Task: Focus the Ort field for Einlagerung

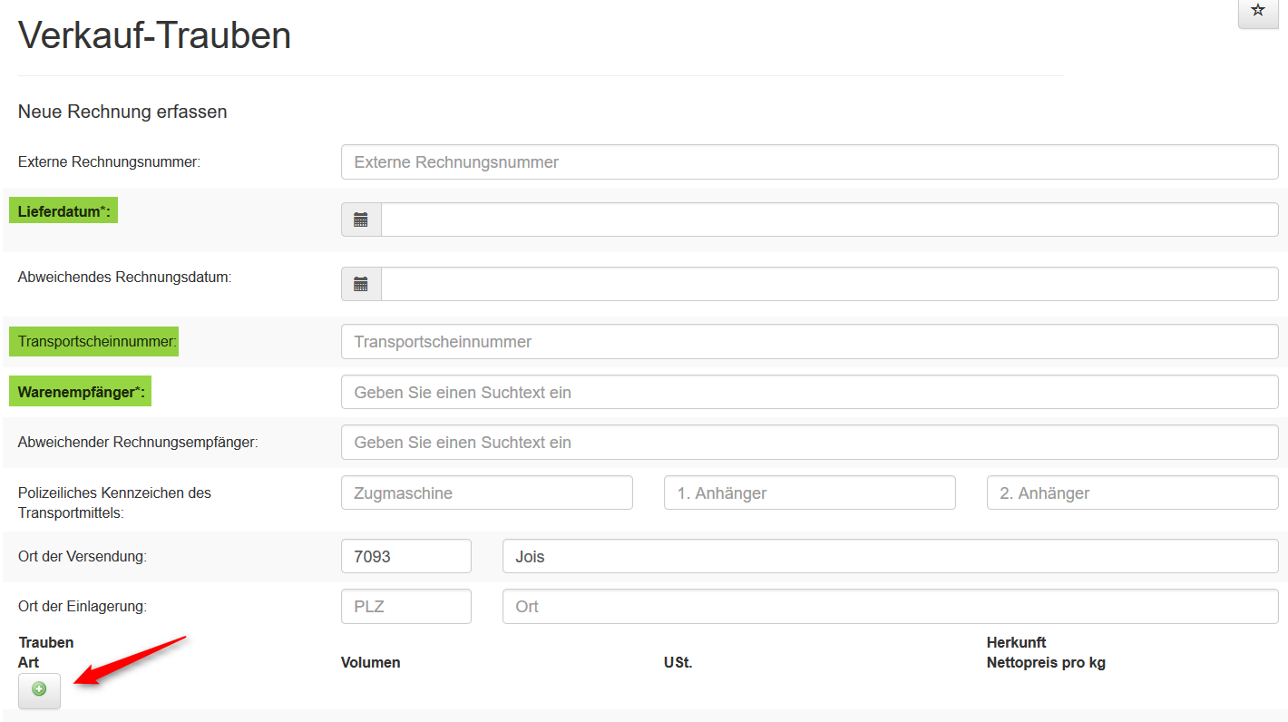Action: point(890,607)
